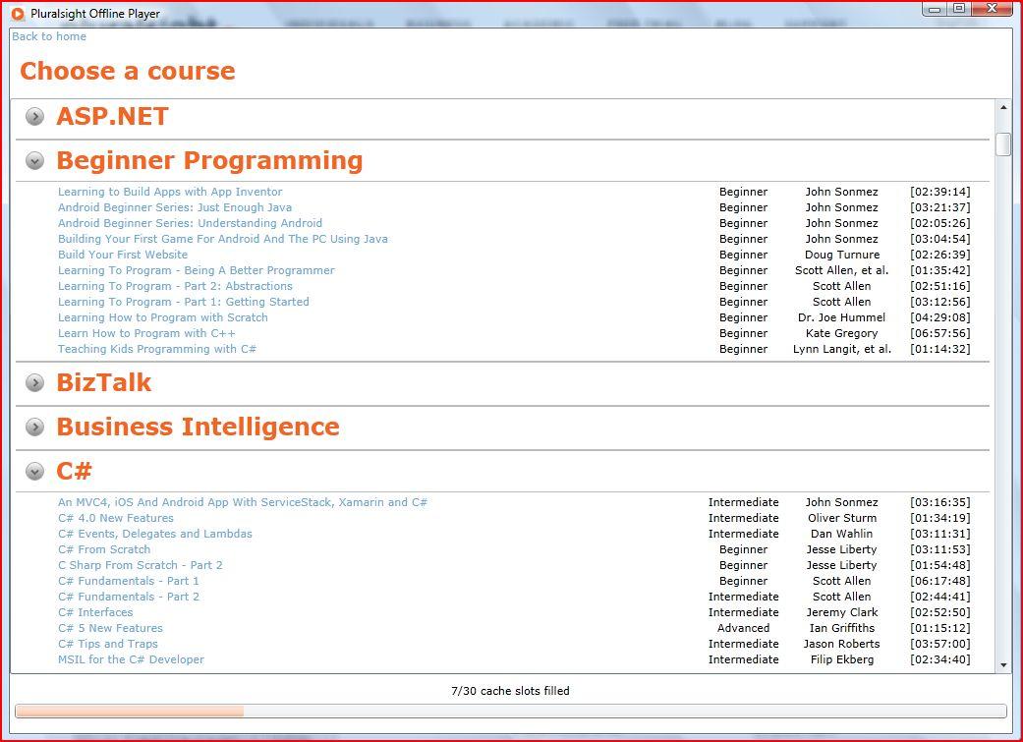
Task: Open Build Your First Website course
Action: pyautogui.click(x=123, y=255)
